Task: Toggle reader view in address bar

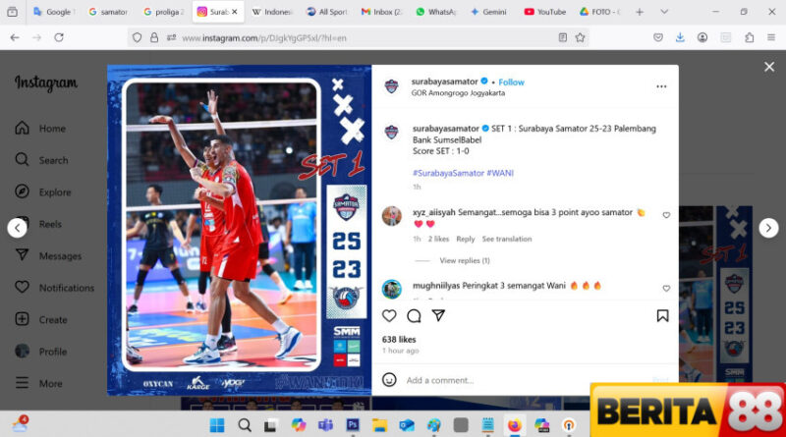Action: (x=562, y=37)
